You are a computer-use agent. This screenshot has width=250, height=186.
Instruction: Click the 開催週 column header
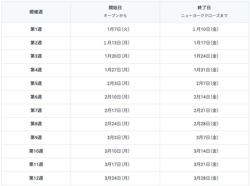[x=36, y=12]
